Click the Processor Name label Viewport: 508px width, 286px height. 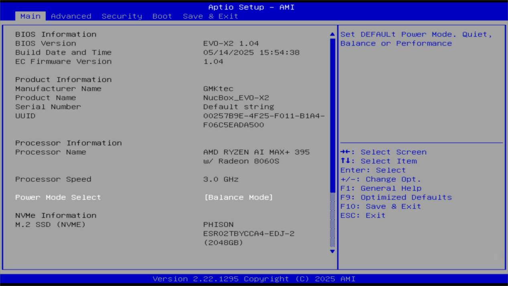pyautogui.click(x=51, y=152)
